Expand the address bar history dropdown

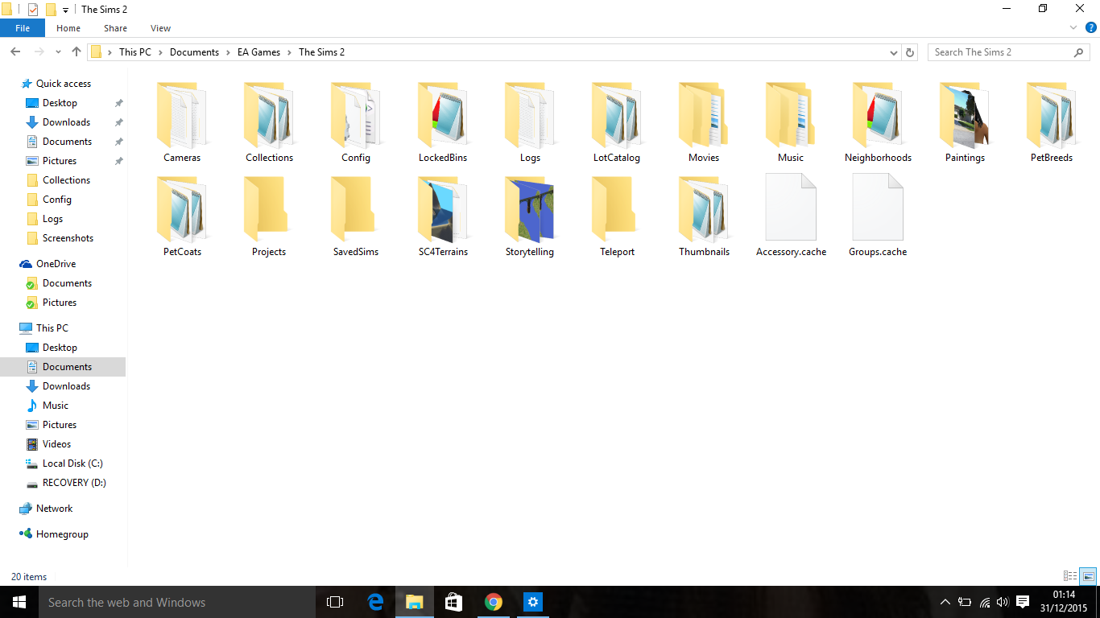click(894, 52)
